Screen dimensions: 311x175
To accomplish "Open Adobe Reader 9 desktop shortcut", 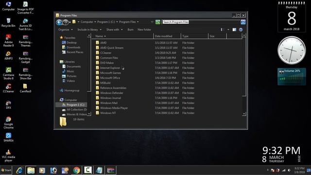I will (8, 40).
